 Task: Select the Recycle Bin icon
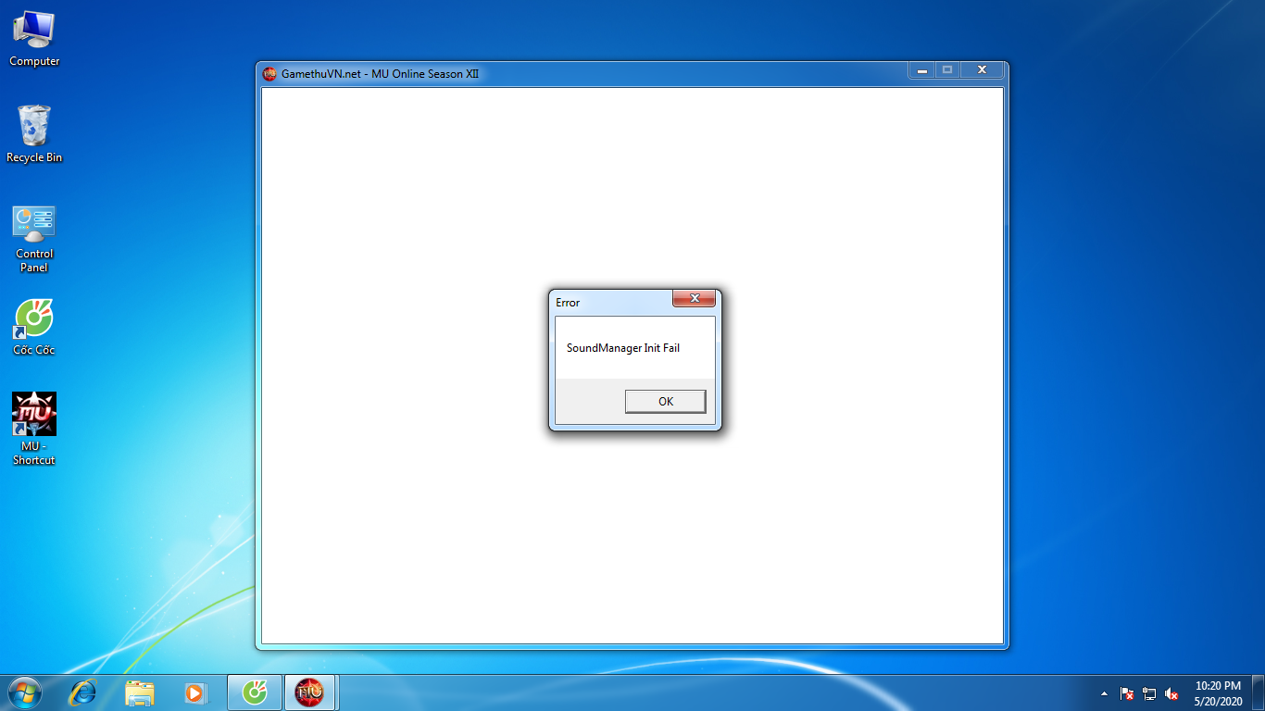(x=34, y=134)
